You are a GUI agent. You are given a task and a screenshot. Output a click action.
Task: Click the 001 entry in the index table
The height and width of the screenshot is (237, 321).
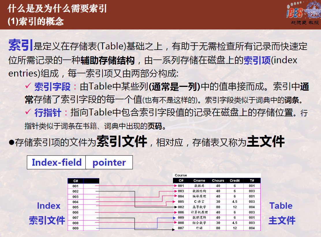coord(76,186)
